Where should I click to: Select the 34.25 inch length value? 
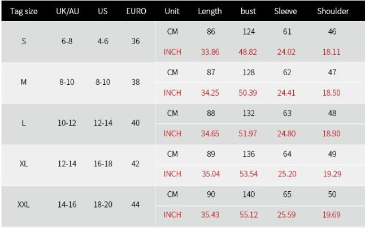[x=210, y=93]
